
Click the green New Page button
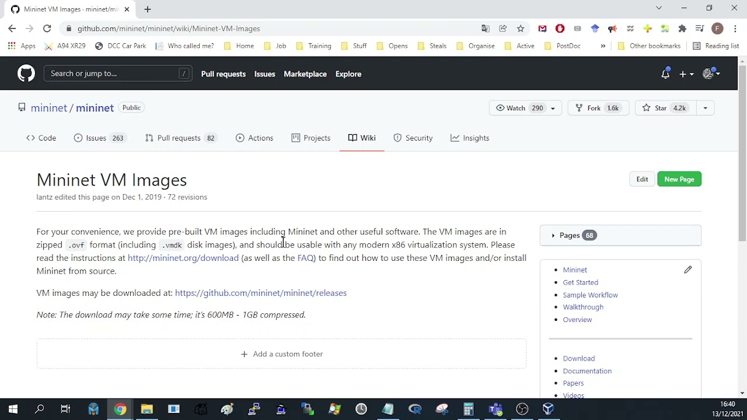tap(679, 179)
